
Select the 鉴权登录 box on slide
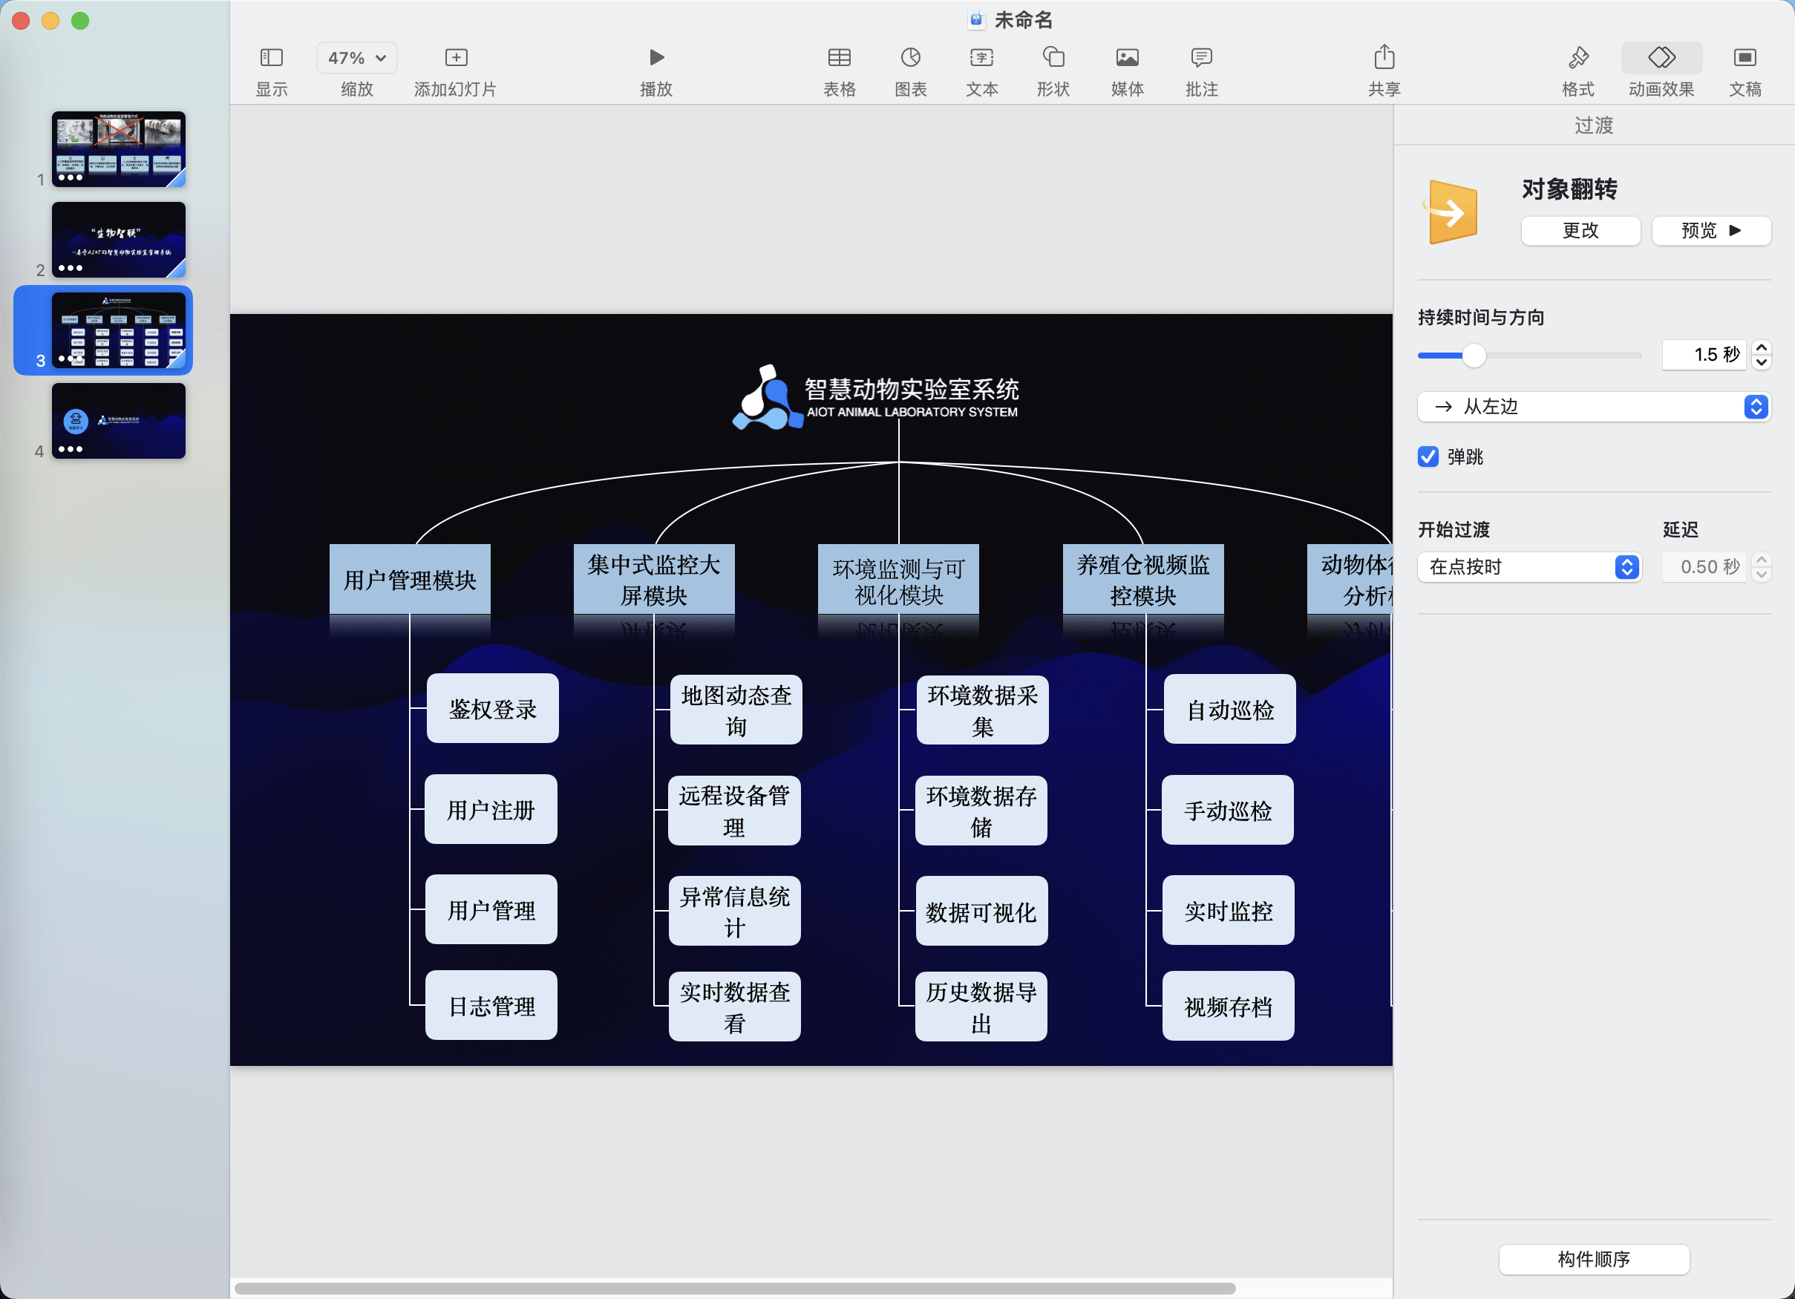(492, 708)
